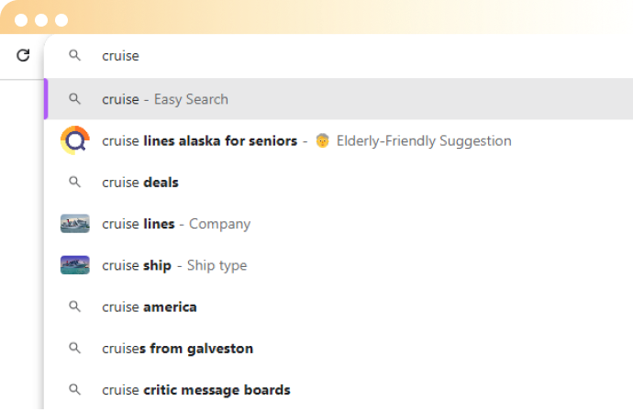The height and width of the screenshot is (412, 633).
Task: Select the 'cruise america' suggestion
Action: click(x=339, y=307)
